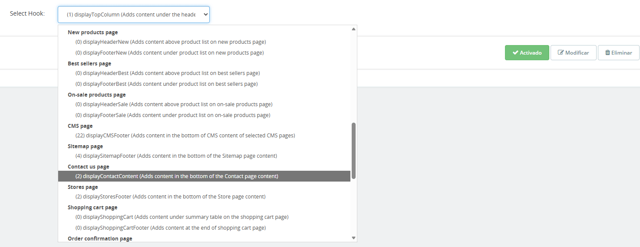Choose displayShoppingCartFooter hook option
This screenshot has width=640, height=247.
click(x=170, y=228)
